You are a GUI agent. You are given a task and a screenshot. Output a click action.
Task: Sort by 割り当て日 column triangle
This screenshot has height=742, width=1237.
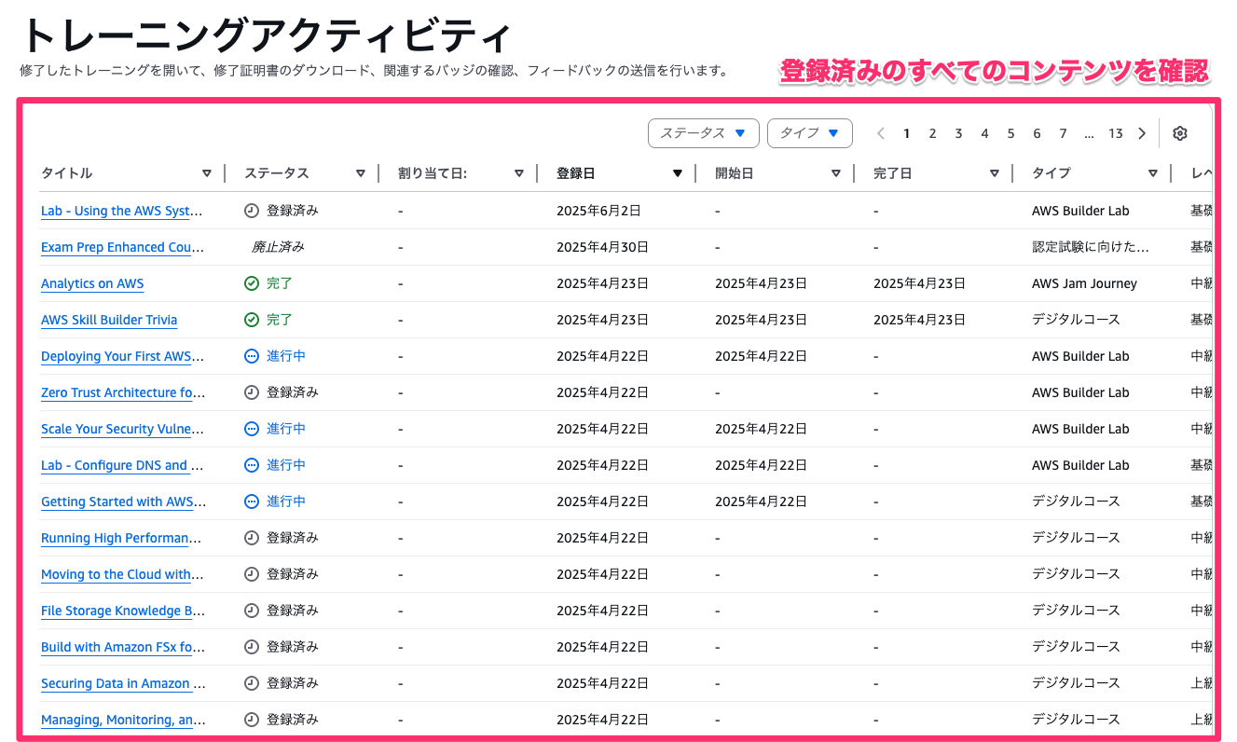[x=519, y=173]
